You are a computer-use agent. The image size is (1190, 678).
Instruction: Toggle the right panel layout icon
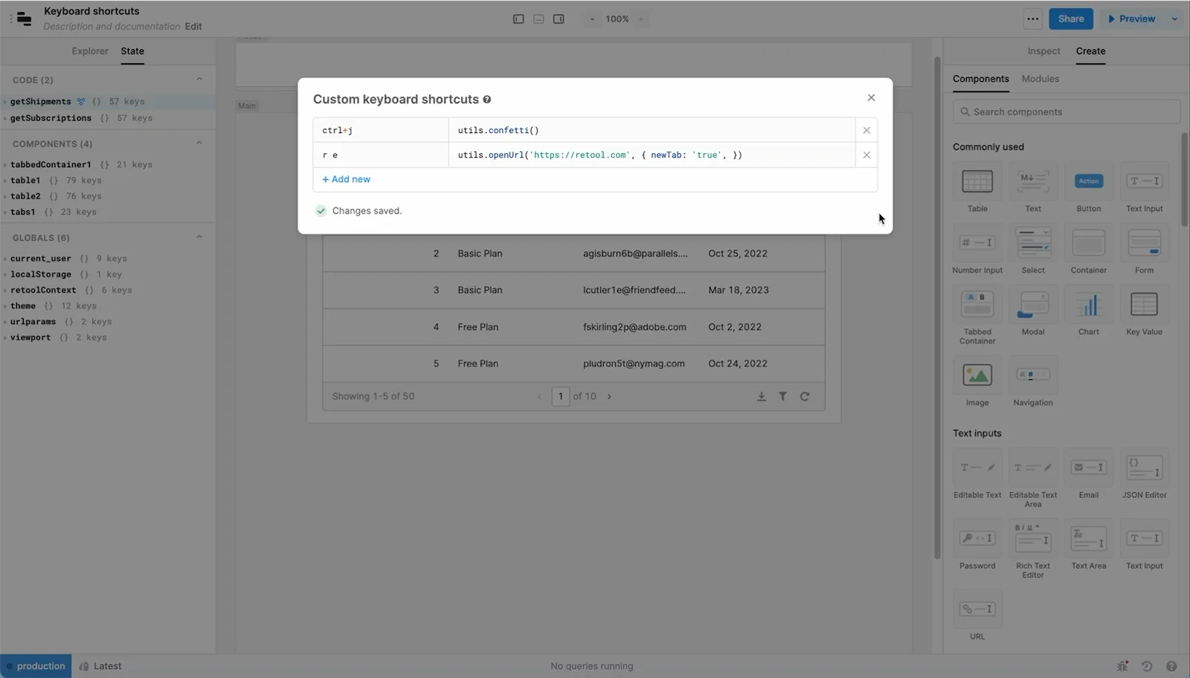(x=559, y=19)
